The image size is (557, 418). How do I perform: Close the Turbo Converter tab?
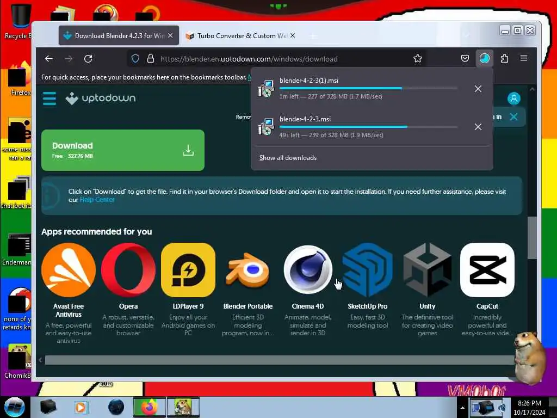point(292,35)
